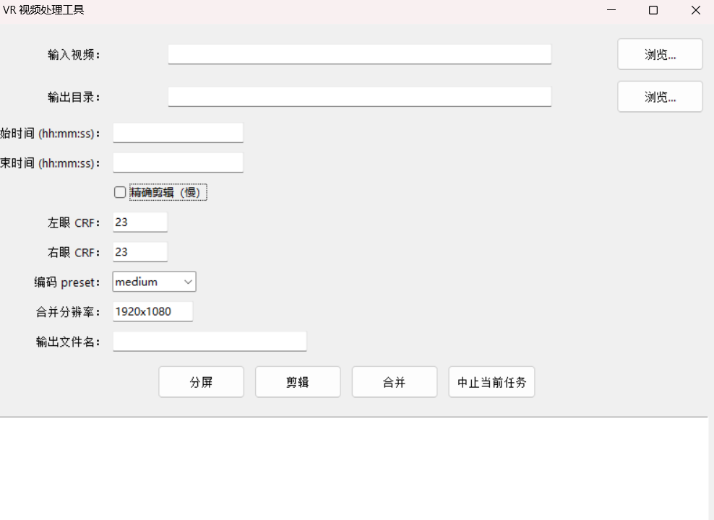Click the 合并 button
The width and height of the screenshot is (714, 520).
395,382
